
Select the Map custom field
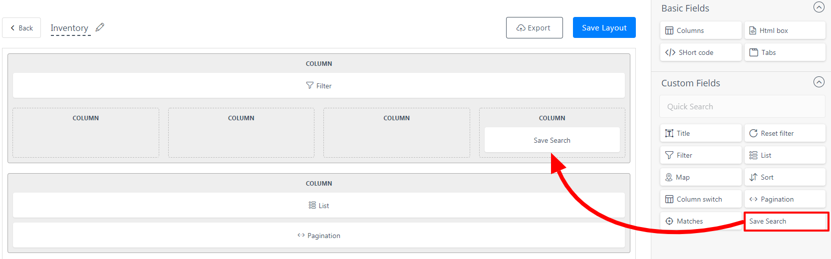[x=700, y=177]
